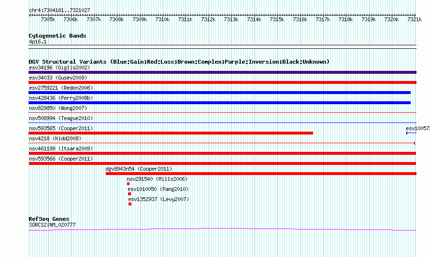The height and width of the screenshot is (257, 430).
Task: Open variant nsv593566 (Cooper2011) label
Action: [61, 159]
